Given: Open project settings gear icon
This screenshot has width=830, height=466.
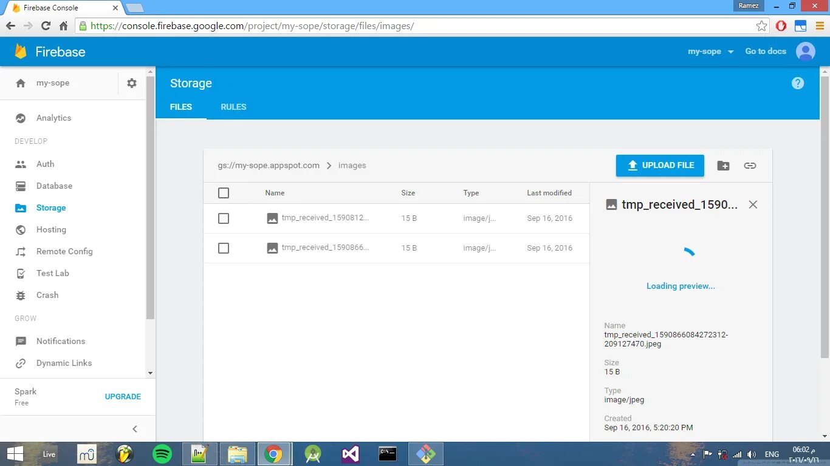Looking at the screenshot, I should (132, 83).
